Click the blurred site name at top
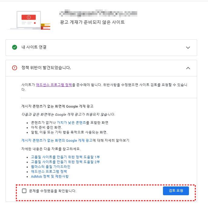The width and height of the screenshot is (208, 207). click(98, 14)
